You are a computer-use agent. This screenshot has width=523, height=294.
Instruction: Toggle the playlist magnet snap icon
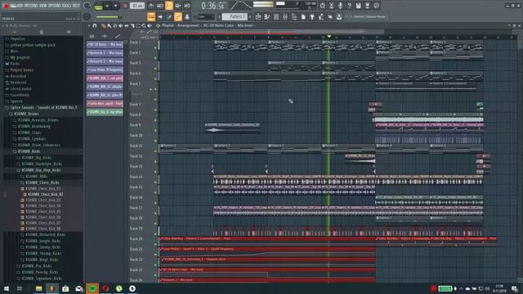pos(95,25)
